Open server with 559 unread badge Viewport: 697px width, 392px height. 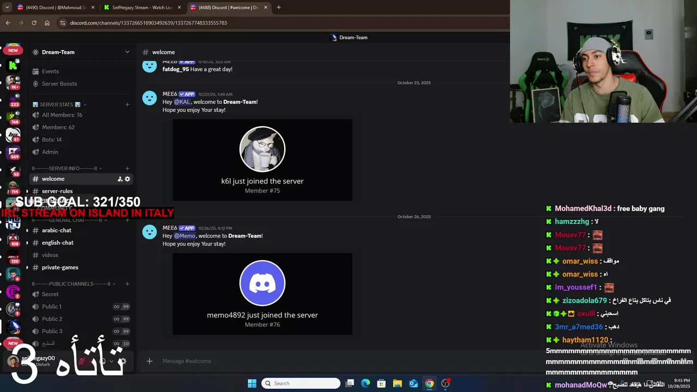pos(13,152)
